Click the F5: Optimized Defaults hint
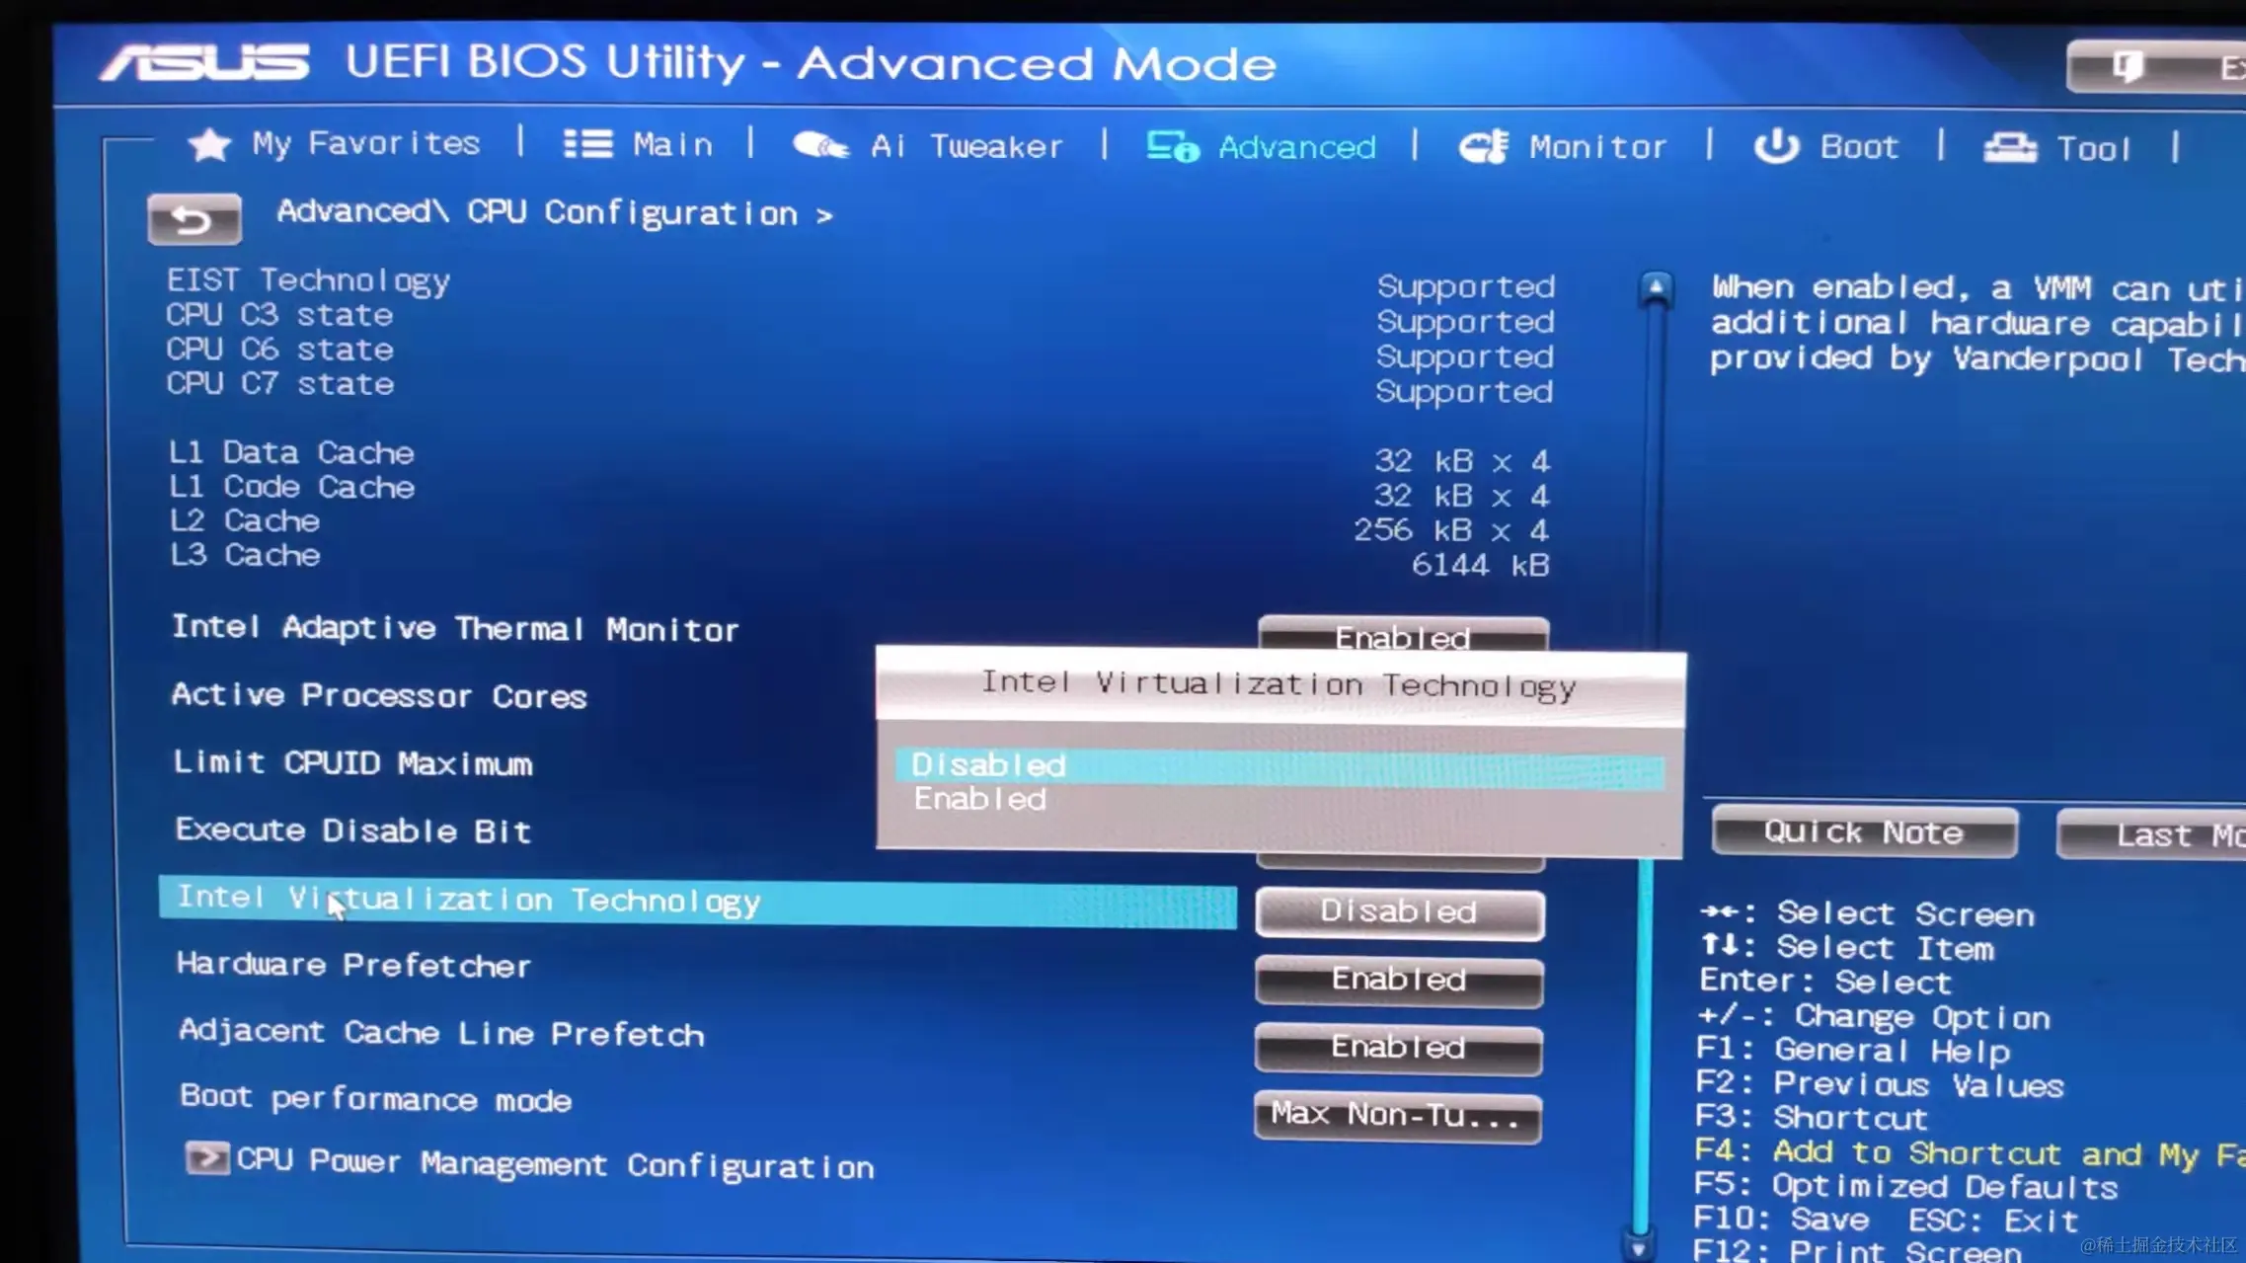Screen dimensions: 2246x1263 1905,1186
